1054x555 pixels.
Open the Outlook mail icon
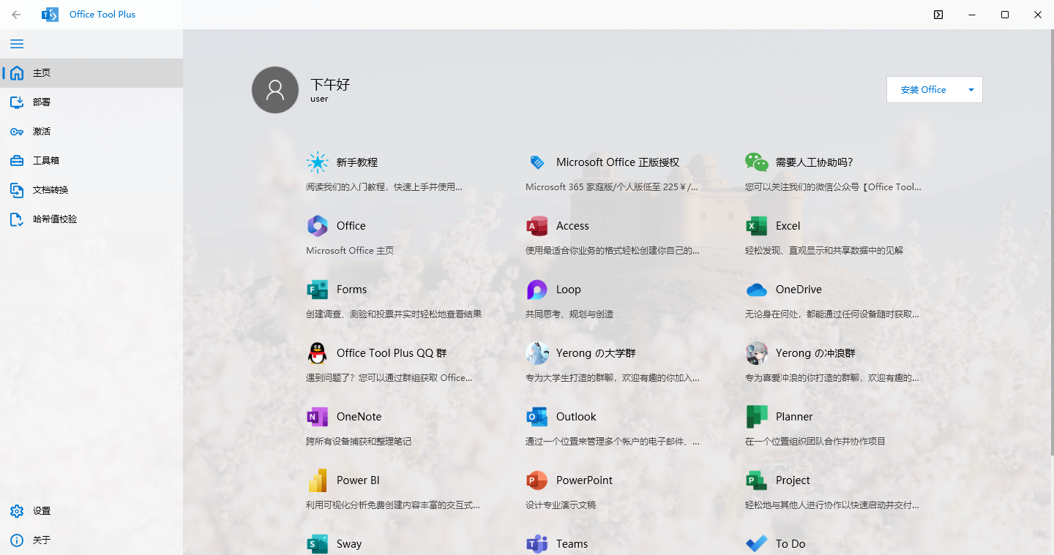coord(537,417)
